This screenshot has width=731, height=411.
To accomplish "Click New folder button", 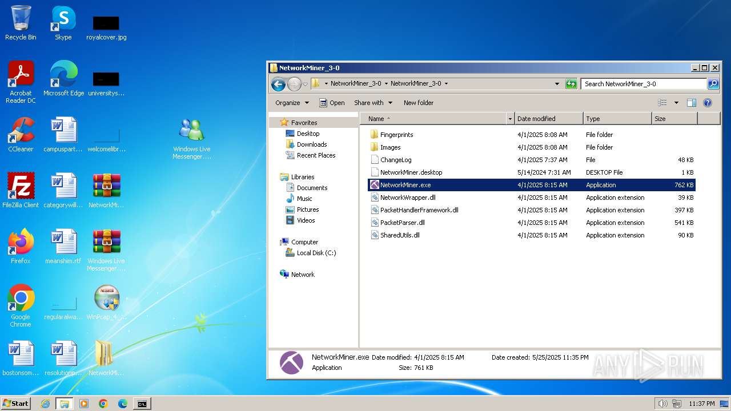I will click(x=419, y=103).
